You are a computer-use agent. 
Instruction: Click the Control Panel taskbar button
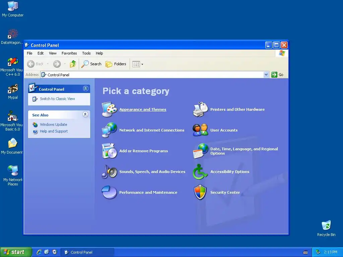point(87,252)
